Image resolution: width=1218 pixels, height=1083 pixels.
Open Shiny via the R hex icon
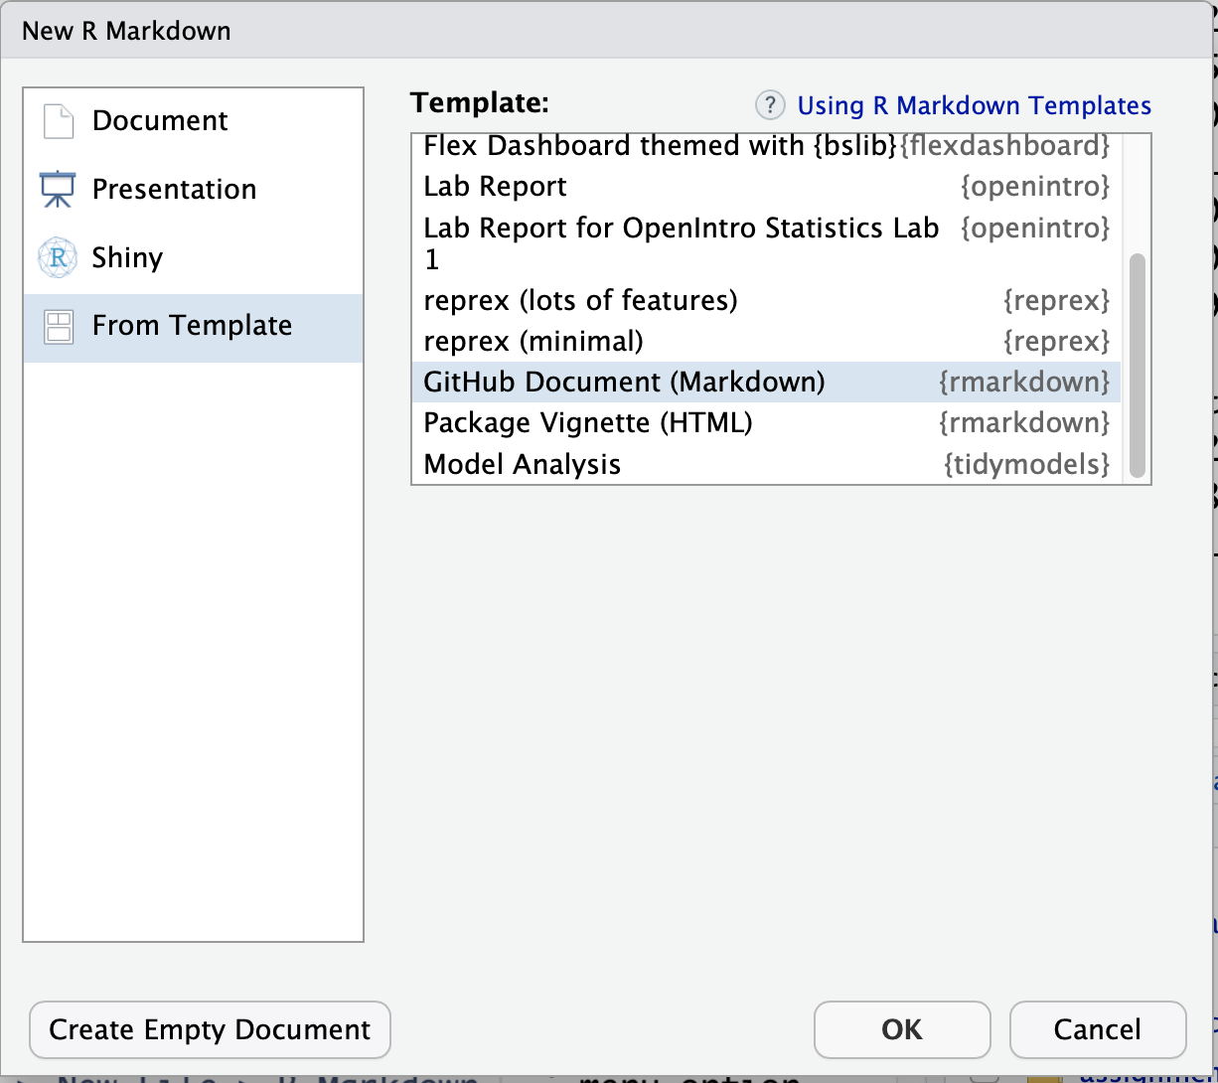[58, 256]
